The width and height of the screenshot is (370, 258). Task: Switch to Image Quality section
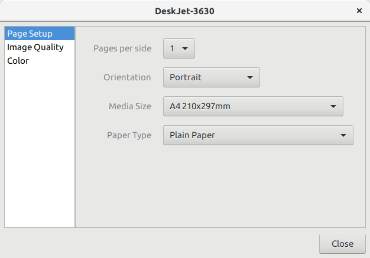coord(40,47)
